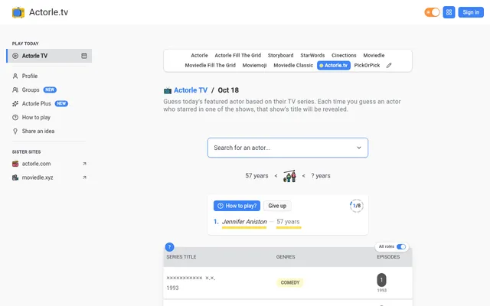Toggle the All roles switch
This screenshot has height=306, width=490.
pyautogui.click(x=401, y=246)
